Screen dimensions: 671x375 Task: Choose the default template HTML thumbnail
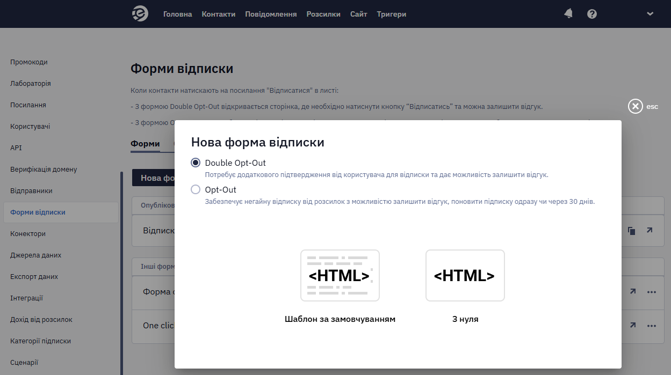(340, 275)
